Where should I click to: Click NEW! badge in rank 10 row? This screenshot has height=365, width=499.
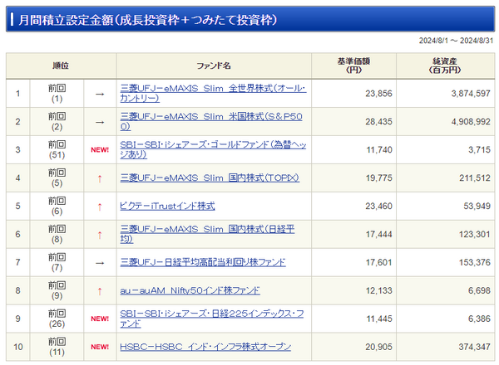point(100,347)
